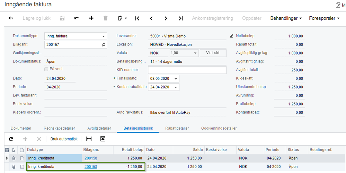Click the Ankomstregistrering button
Viewport: 346px width, 173px height.
coord(213,18)
